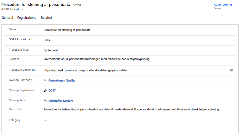This screenshot has width=243, height=137.
Task: Open Christoffer Madero's person record
Action: coord(61,101)
